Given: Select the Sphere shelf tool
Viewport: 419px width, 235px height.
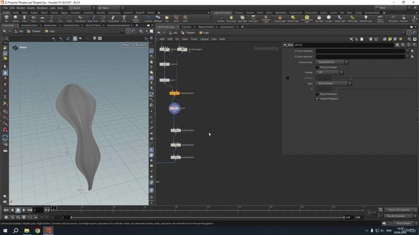Looking at the screenshot, I should 16,18.
